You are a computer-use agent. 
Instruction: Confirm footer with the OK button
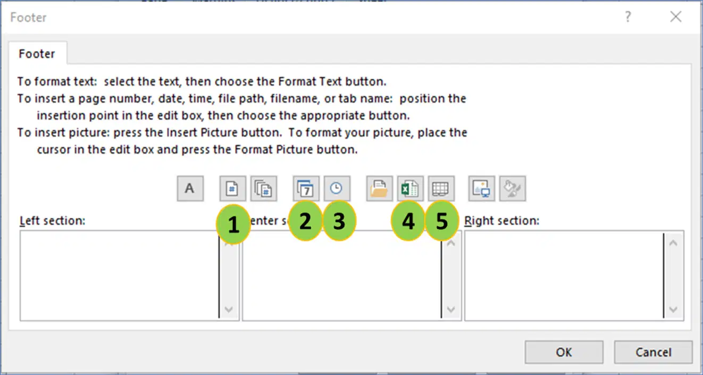(564, 352)
